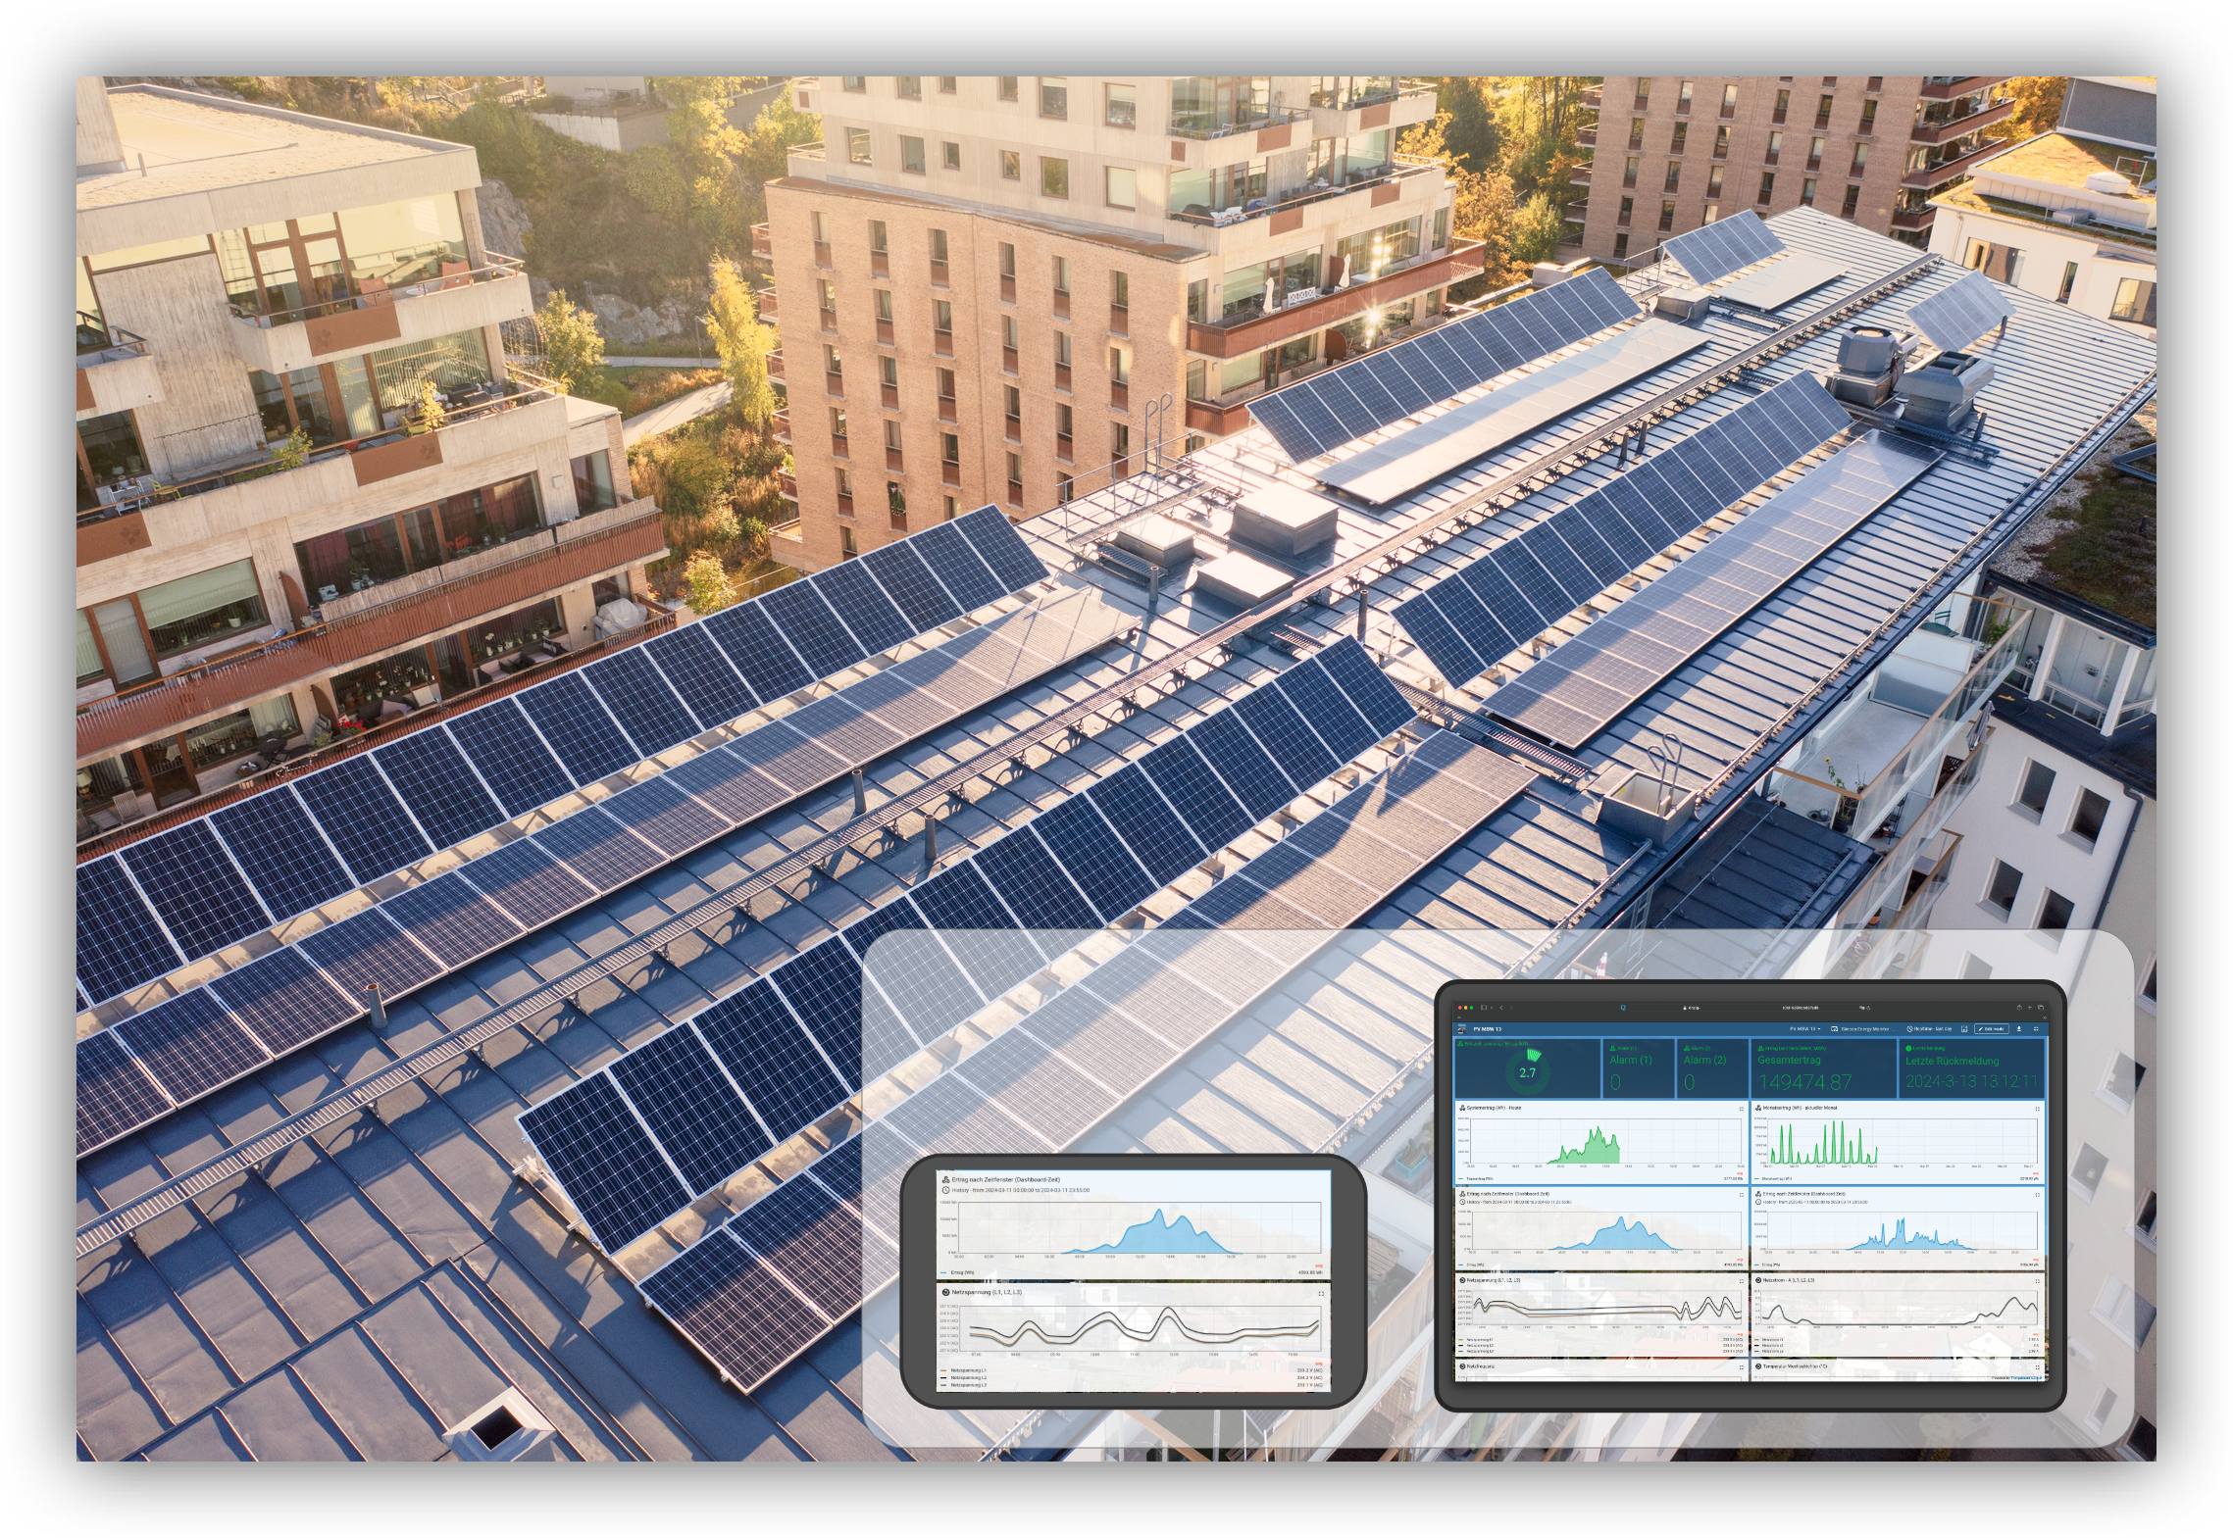
Task: Click the Netzstrom - A (L1, L2, L3) title
Action: click(x=1789, y=1280)
